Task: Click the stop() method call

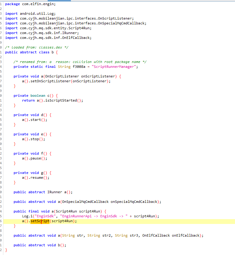Action: 35,139
